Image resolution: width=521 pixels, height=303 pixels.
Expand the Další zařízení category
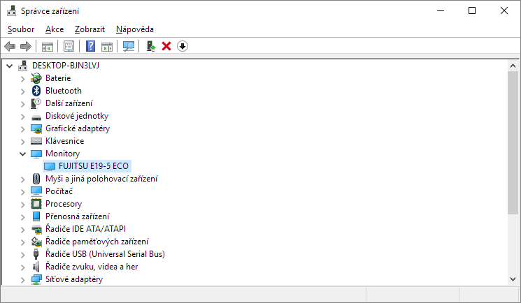[22, 104]
